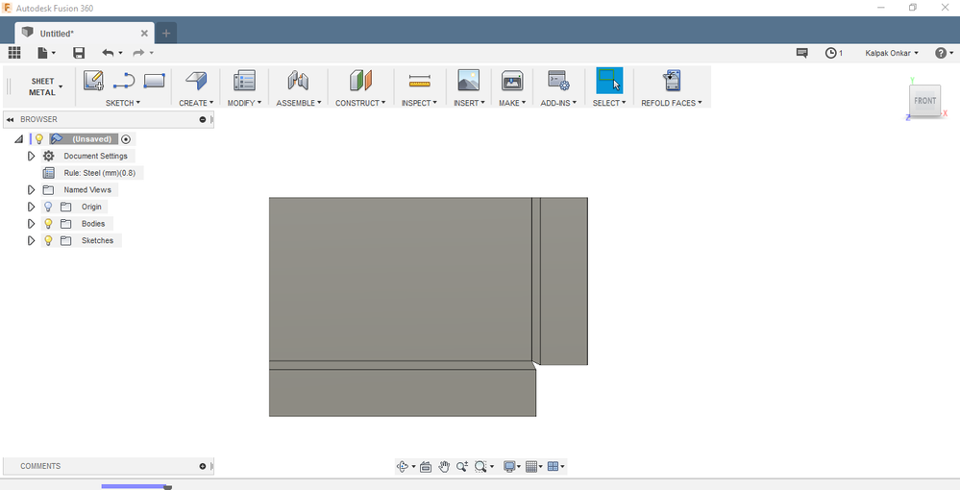
Task: Select the 2-point Rectangle tool icon
Action: click(x=155, y=81)
